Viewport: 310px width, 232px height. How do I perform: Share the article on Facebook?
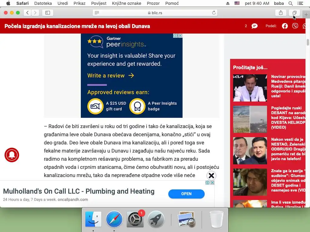[x=285, y=26]
